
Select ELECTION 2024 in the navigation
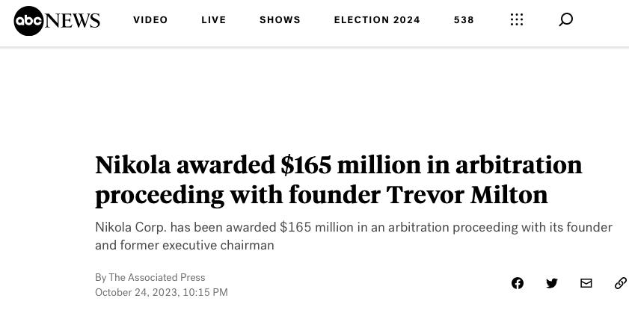[377, 20]
